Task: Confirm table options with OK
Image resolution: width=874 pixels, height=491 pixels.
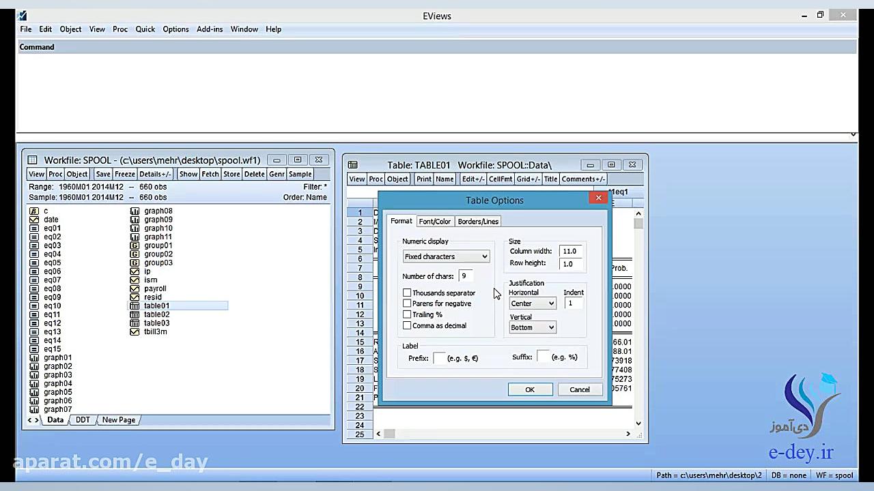Action: tap(529, 389)
